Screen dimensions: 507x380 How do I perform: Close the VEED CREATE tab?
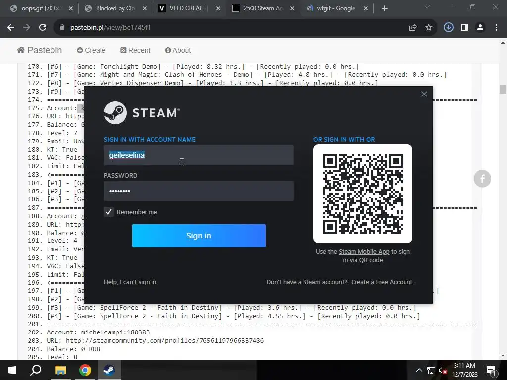218,8
